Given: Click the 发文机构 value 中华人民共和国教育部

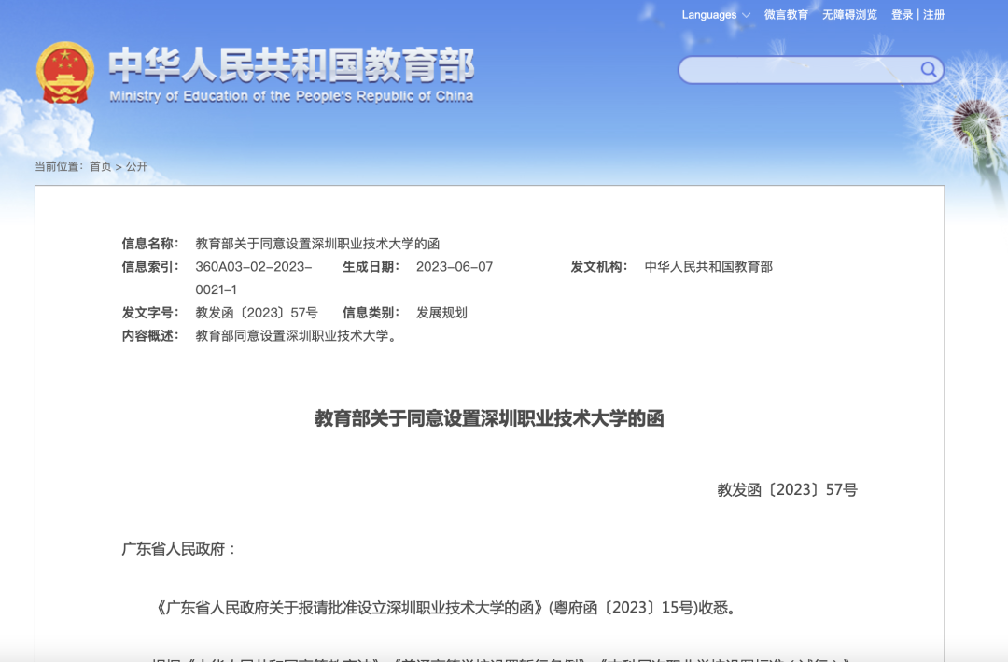Looking at the screenshot, I should (708, 266).
